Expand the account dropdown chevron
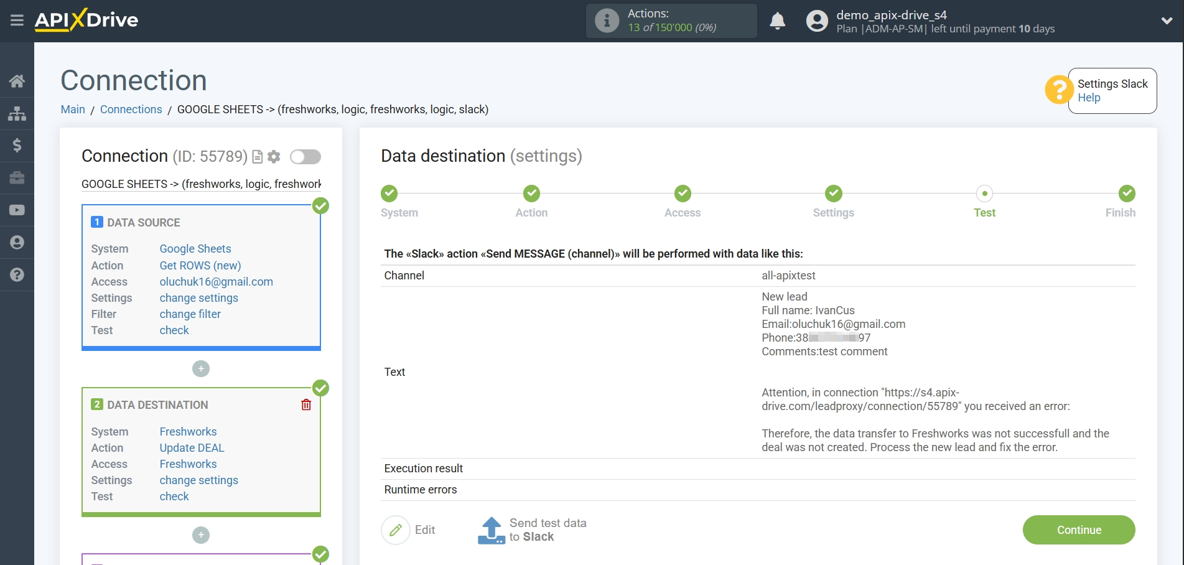This screenshot has width=1184, height=565. 1167,21
